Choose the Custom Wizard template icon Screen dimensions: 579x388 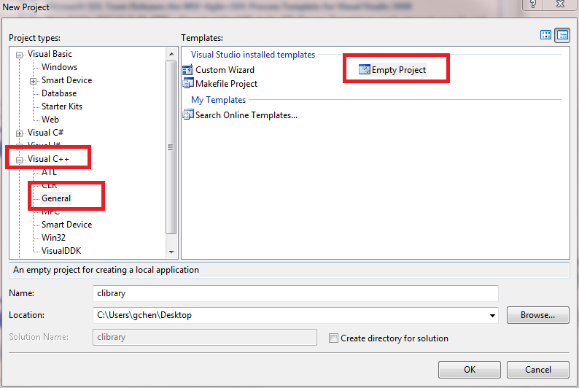(188, 69)
